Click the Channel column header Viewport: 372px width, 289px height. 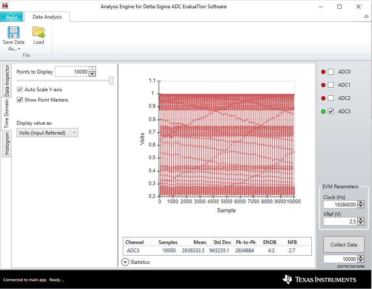[x=134, y=242]
